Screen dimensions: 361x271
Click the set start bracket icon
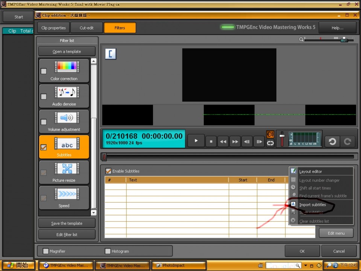pos(111,54)
